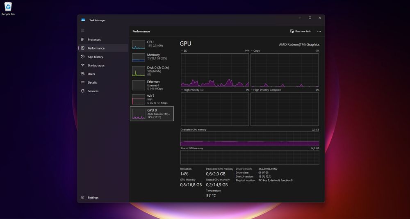
Task: Click the "0,2/14,9 GB" shared memory value
Action: pos(217,185)
